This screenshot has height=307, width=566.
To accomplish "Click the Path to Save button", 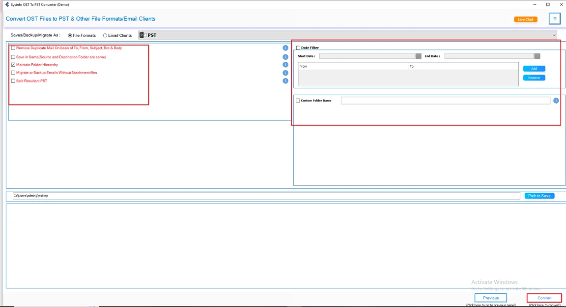I will [x=539, y=195].
